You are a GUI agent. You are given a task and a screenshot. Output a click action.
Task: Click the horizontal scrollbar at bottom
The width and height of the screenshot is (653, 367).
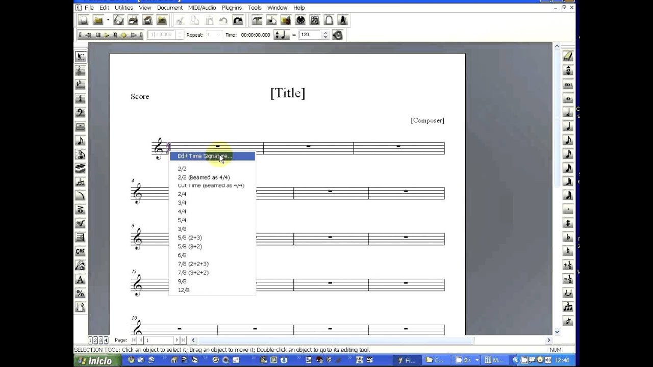click(371, 340)
